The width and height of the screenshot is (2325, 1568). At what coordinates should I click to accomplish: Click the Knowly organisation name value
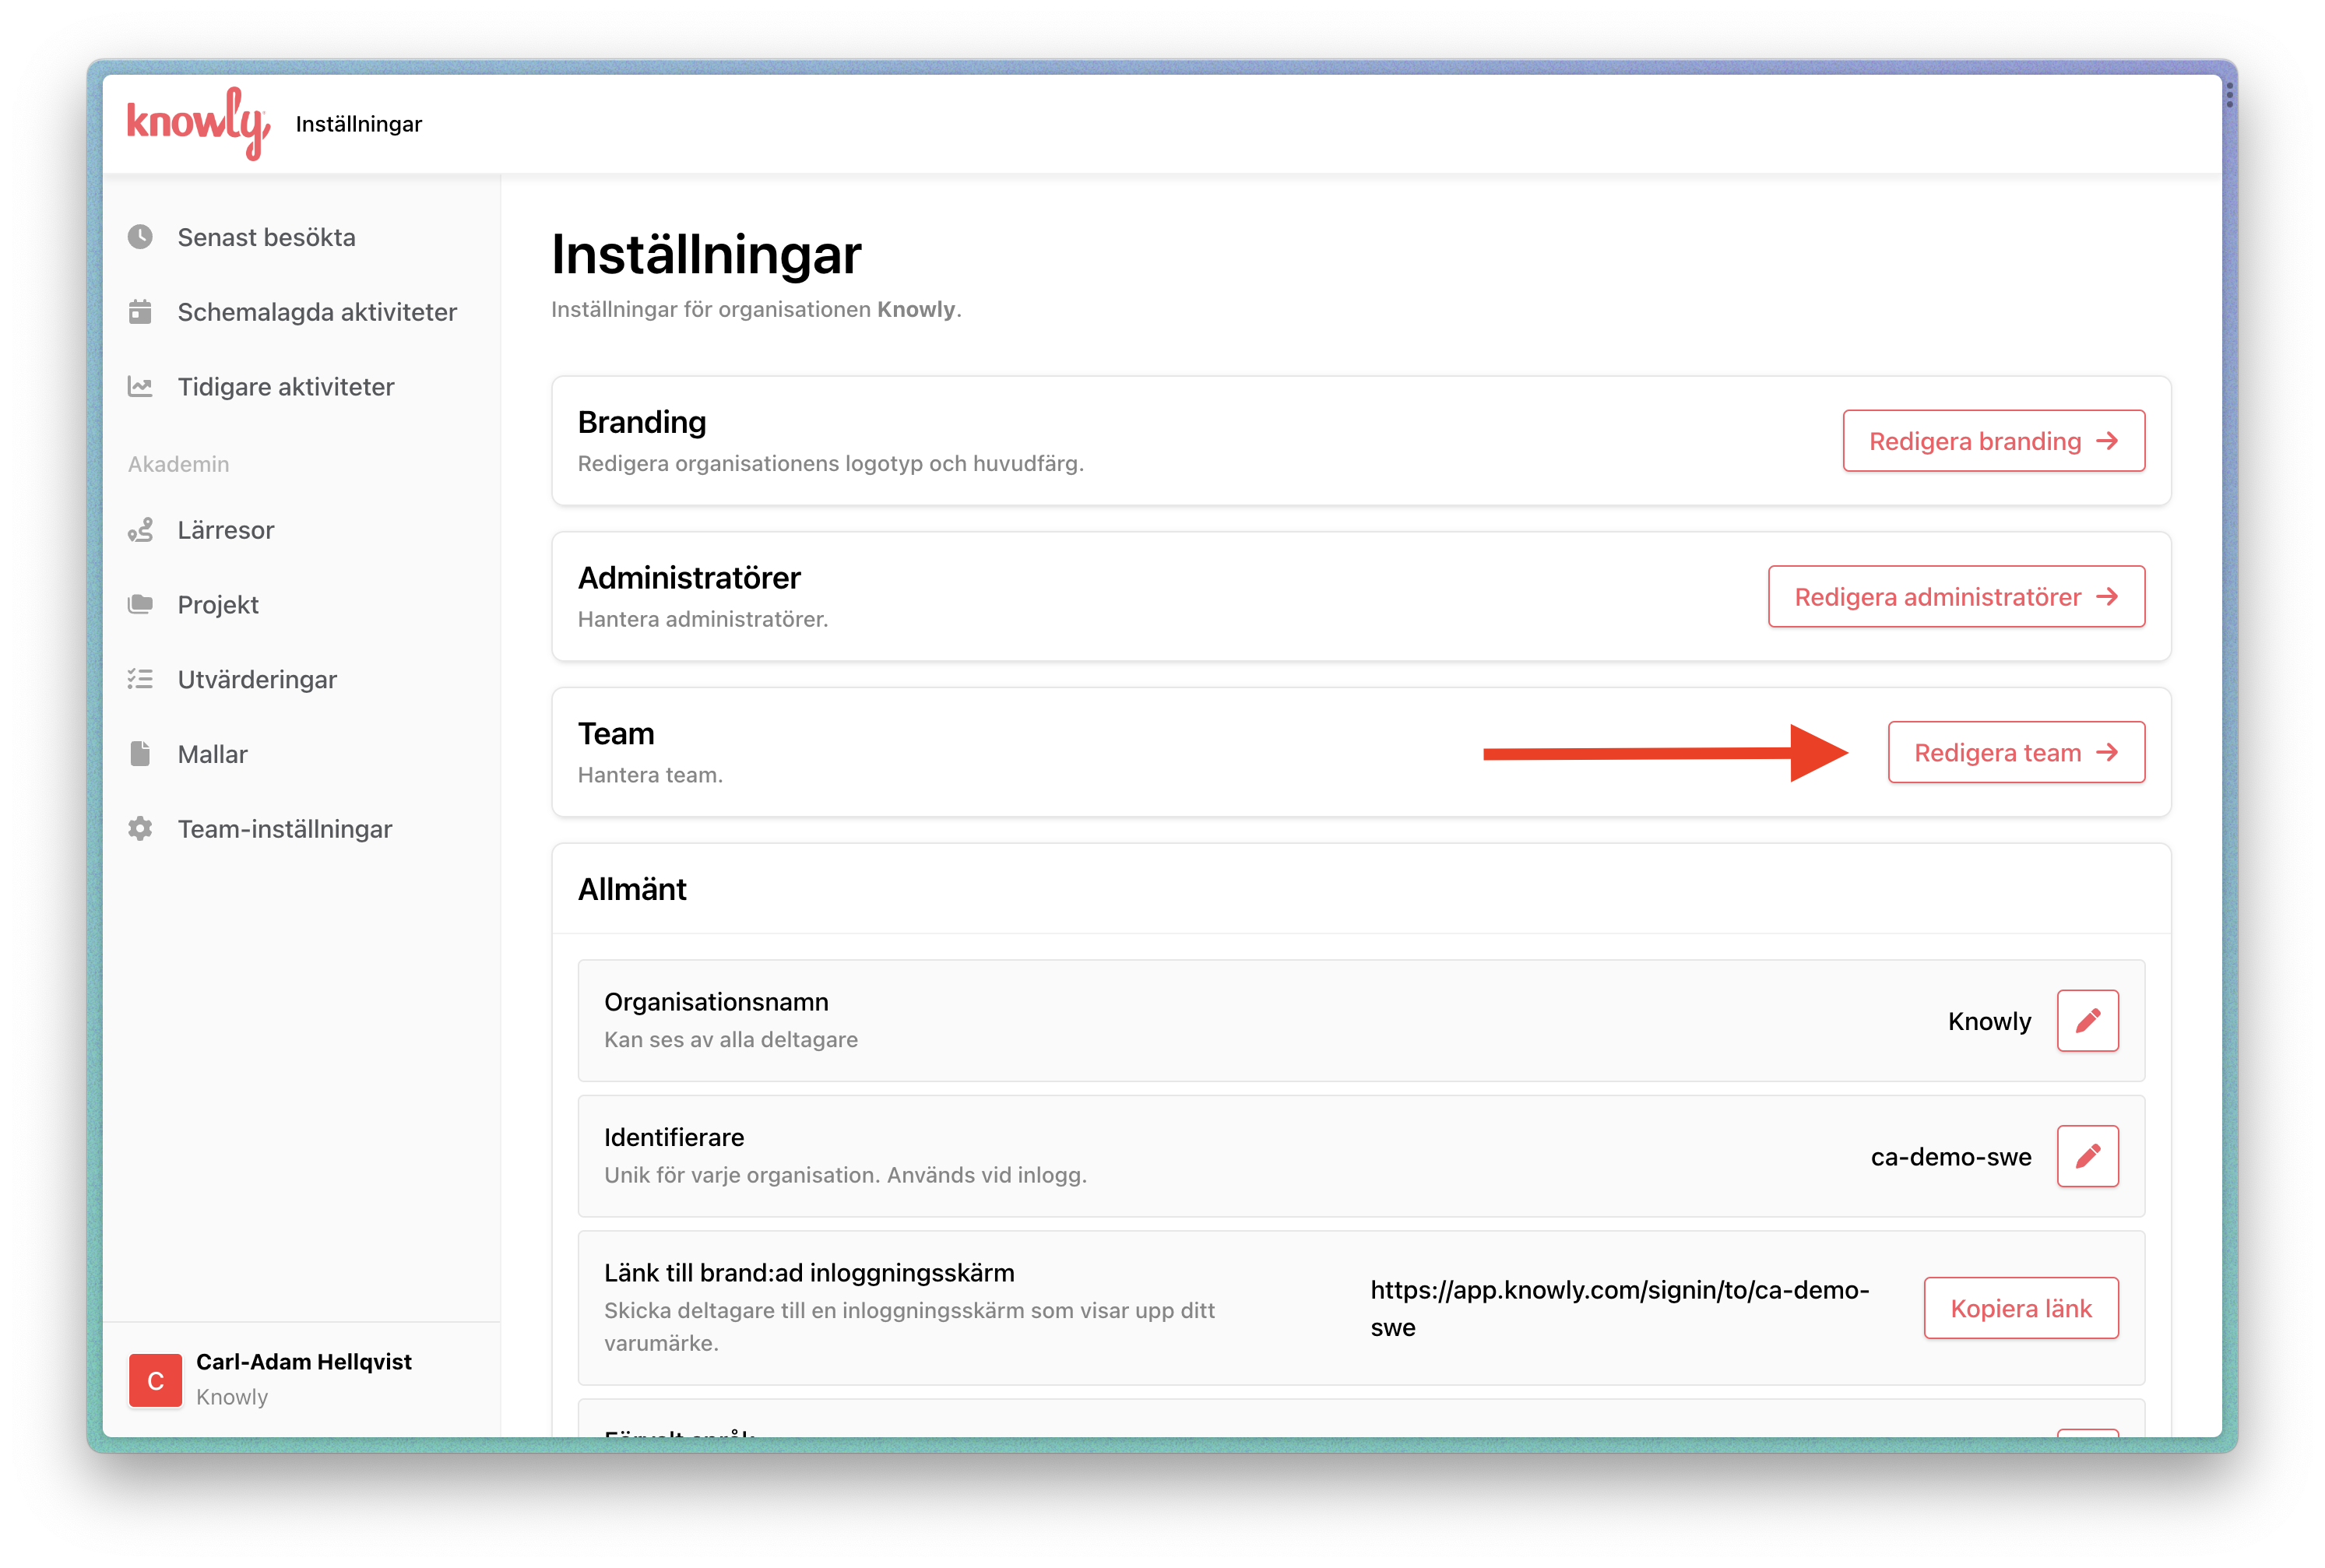point(1989,1021)
